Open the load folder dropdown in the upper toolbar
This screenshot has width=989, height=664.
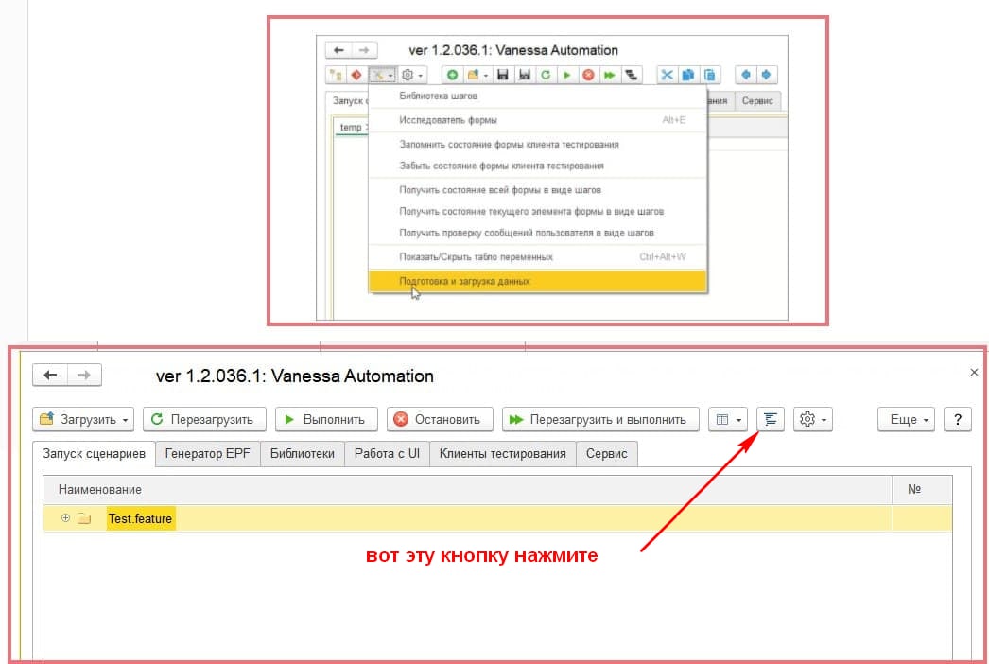[x=477, y=75]
